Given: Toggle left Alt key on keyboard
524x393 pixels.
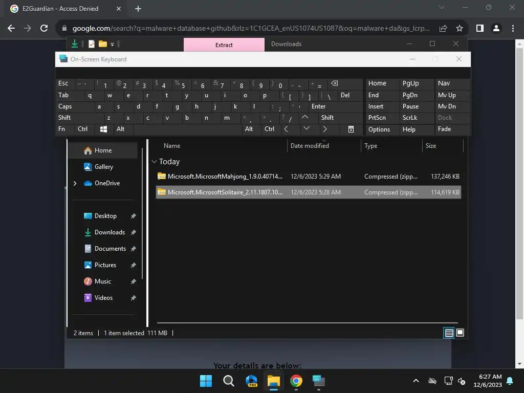Looking at the screenshot, I should 123,129.
